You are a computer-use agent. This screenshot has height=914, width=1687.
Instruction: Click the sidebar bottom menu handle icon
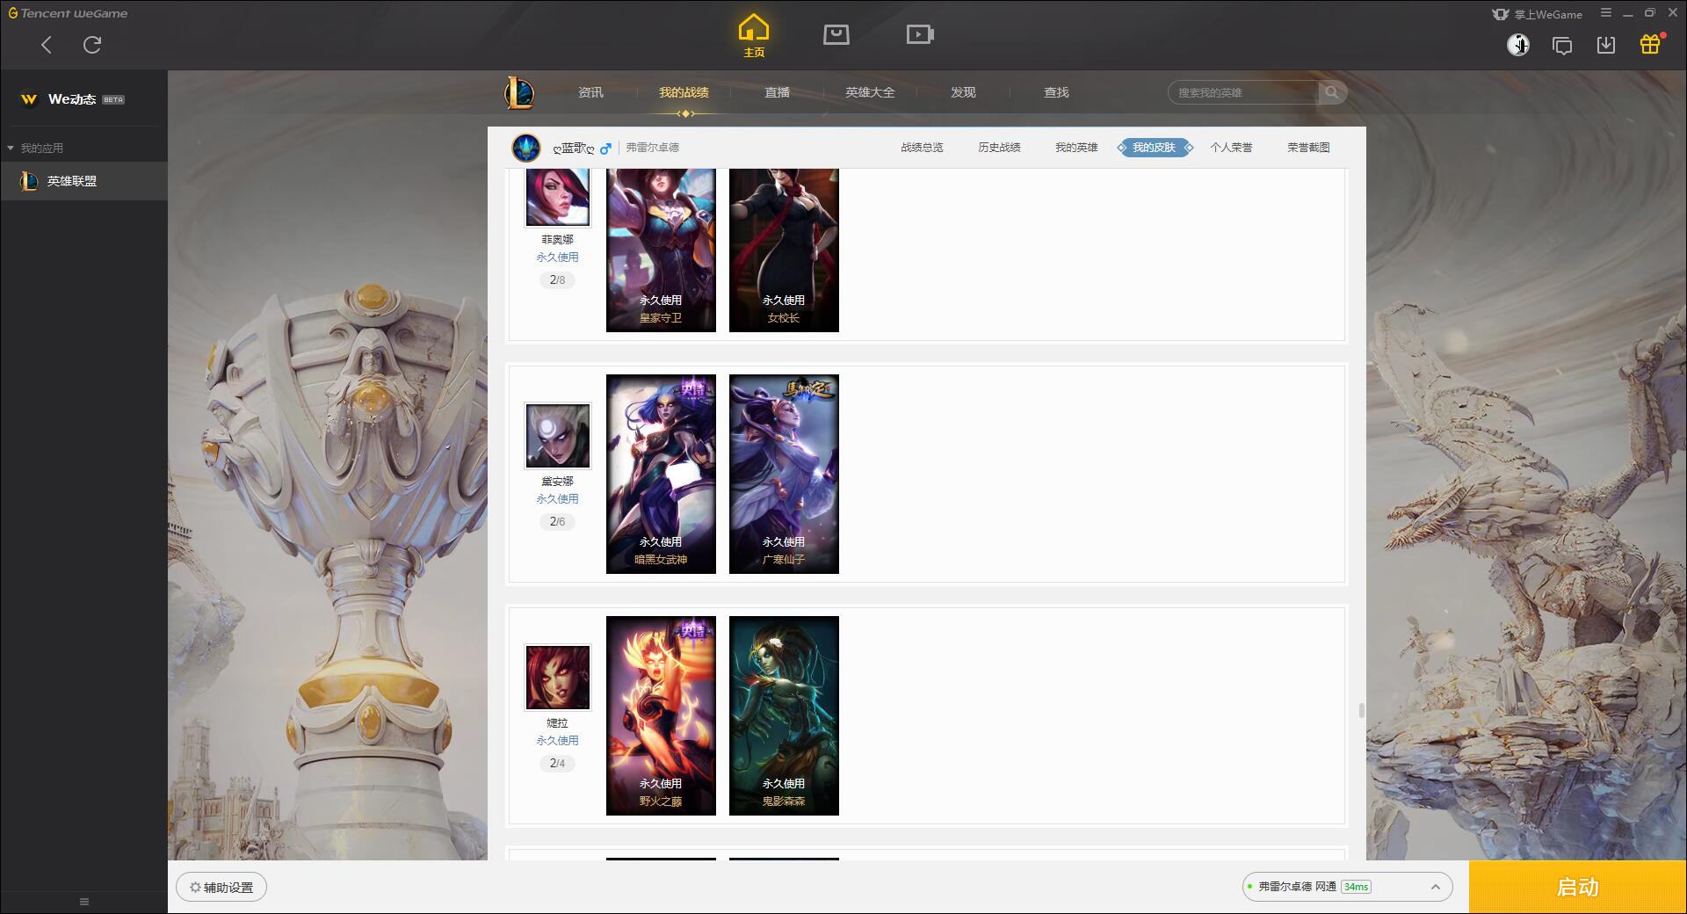[x=84, y=902]
